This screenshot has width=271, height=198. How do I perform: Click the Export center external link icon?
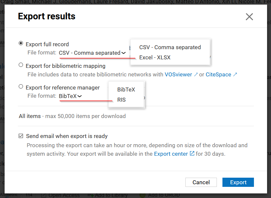(192, 153)
